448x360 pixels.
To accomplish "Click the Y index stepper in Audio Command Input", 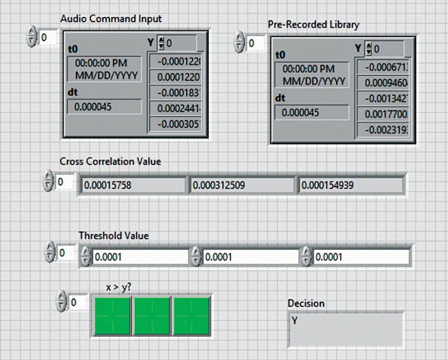I will (161, 43).
